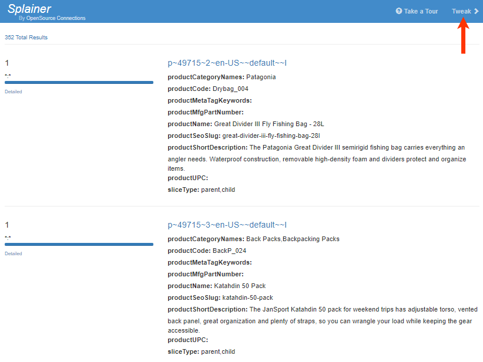The image size is (483, 362).
Task: Expand the "*:*" score summary on the first result
Action: point(7,75)
